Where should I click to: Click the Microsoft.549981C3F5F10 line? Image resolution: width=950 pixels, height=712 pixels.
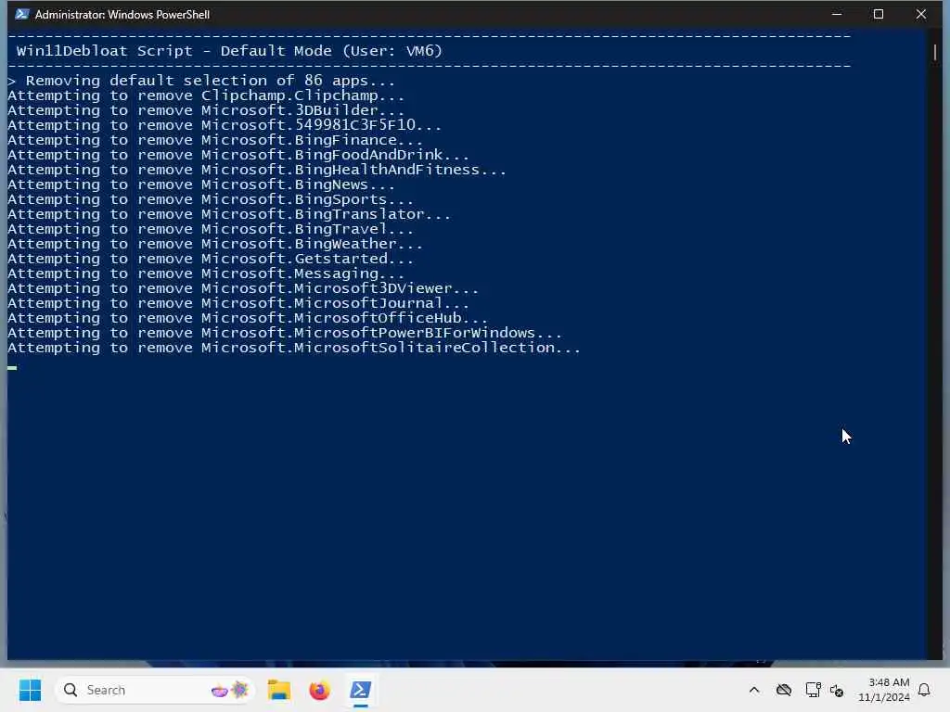(225, 125)
